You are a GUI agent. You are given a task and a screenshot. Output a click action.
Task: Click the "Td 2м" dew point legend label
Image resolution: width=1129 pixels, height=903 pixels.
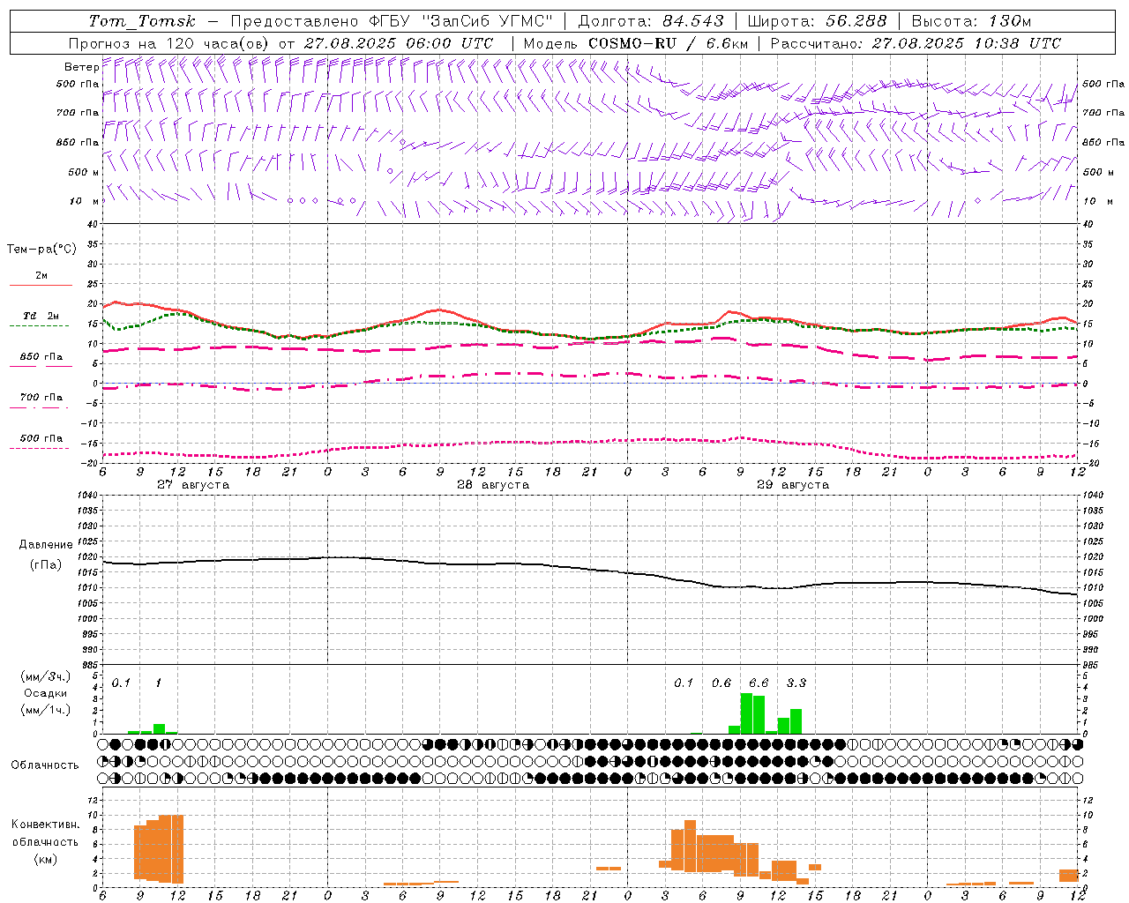41,316
